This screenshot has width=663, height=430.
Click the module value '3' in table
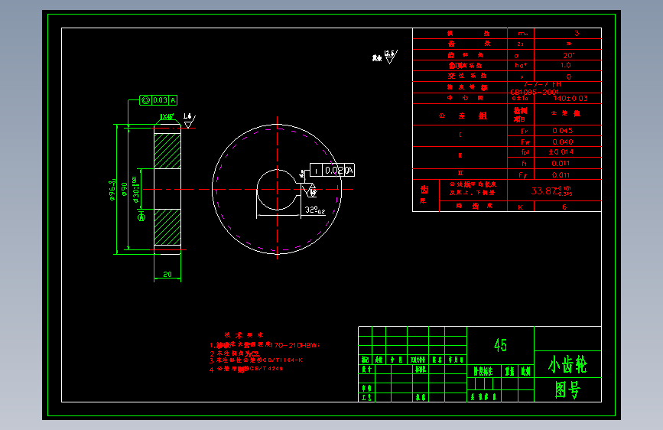click(x=577, y=34)
